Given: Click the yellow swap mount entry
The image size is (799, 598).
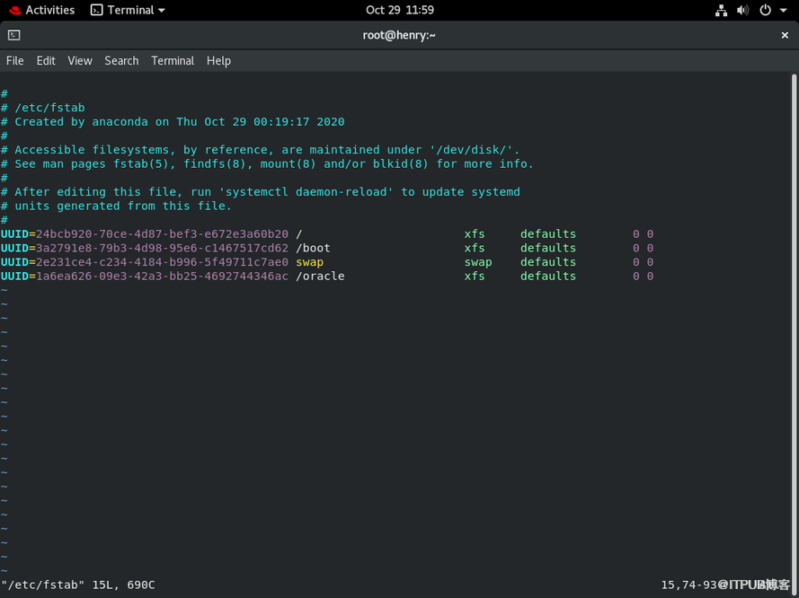Looking at the screenshot, I should click(309, 262).
